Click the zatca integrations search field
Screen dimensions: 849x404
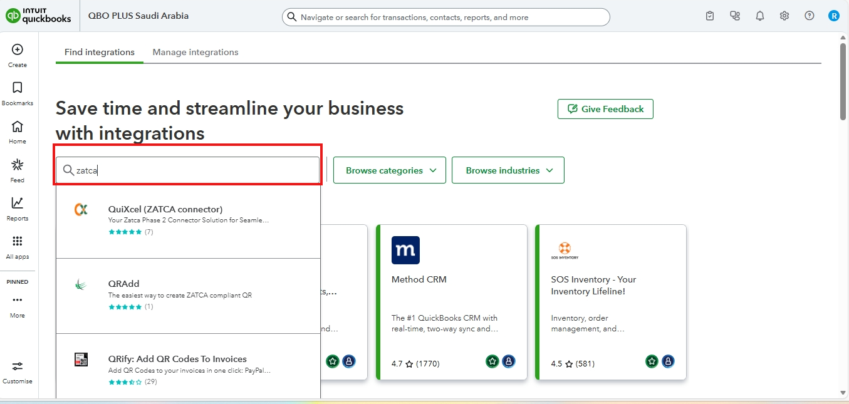click(194, 170)
